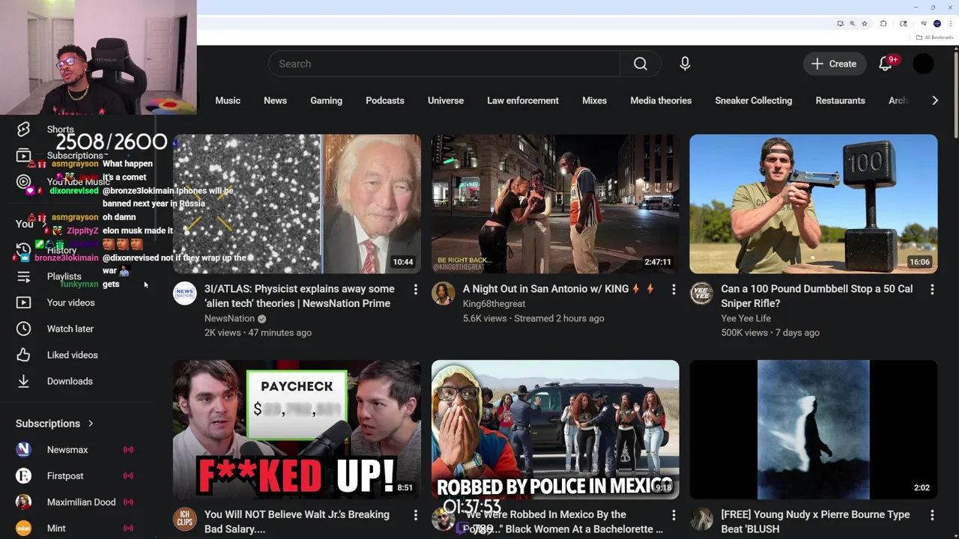Play the Robbed By Police In Mexico thumbnail
The width and height of the screenshot is (959, 539).
click(x=555, y=430)
